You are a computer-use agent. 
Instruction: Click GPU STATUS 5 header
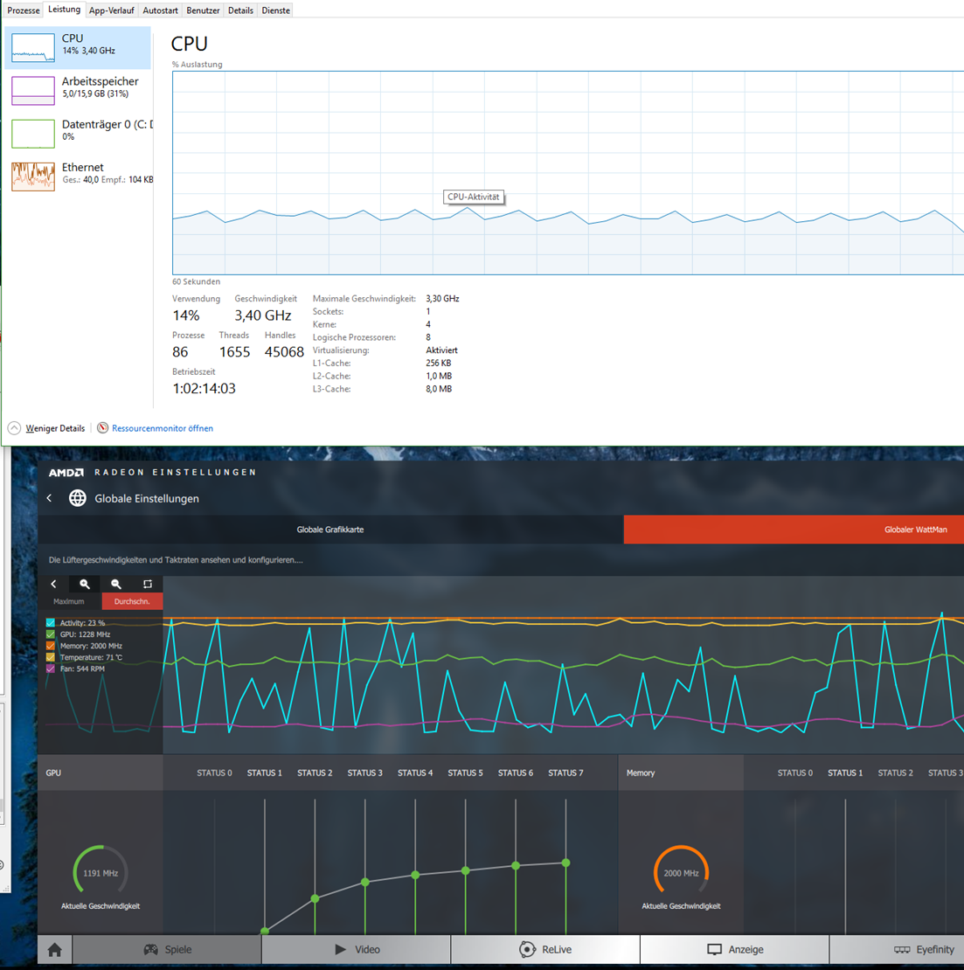pyautogui.click(x=465, y=773)
